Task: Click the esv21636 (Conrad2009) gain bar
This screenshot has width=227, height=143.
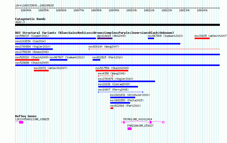Action: click(118, 87)
